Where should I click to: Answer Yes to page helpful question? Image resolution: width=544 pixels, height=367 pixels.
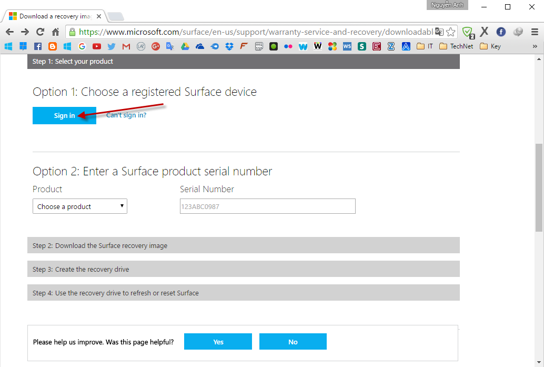tap(218, 341)
